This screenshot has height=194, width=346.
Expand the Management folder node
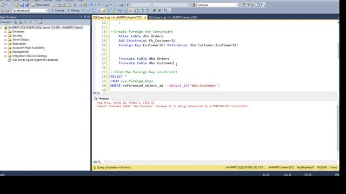click(x=5, y=52)
